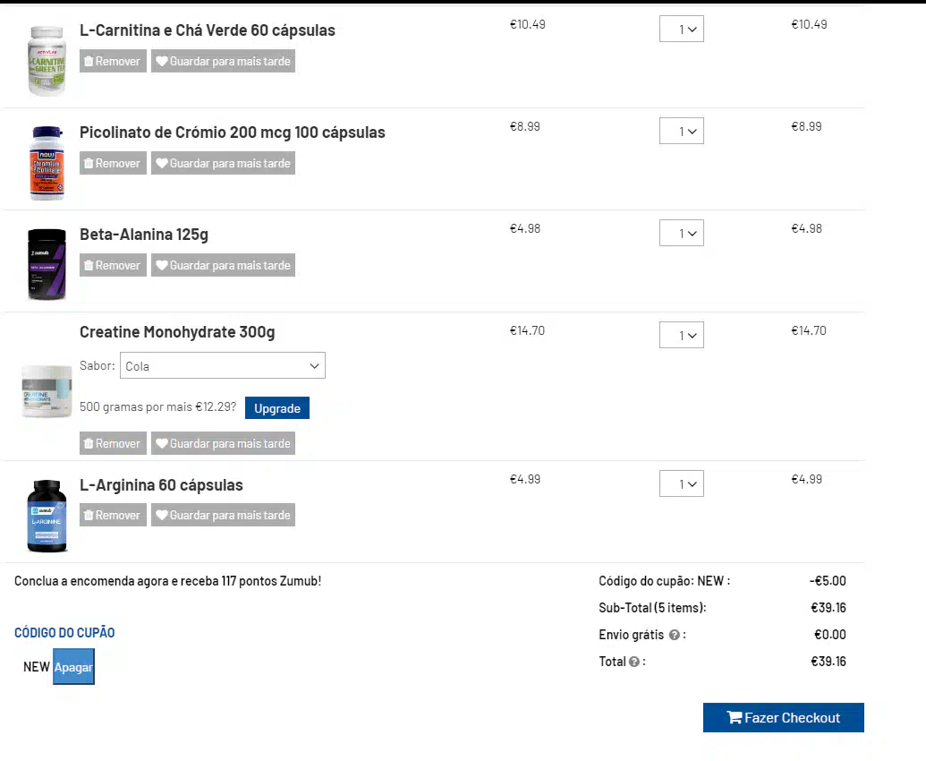
Task: Open quantity selector for Beta-Alanina 125g
Action: [x=682, y=234]
